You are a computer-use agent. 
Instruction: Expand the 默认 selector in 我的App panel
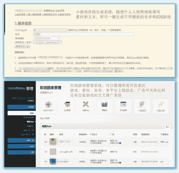point(167,127)
